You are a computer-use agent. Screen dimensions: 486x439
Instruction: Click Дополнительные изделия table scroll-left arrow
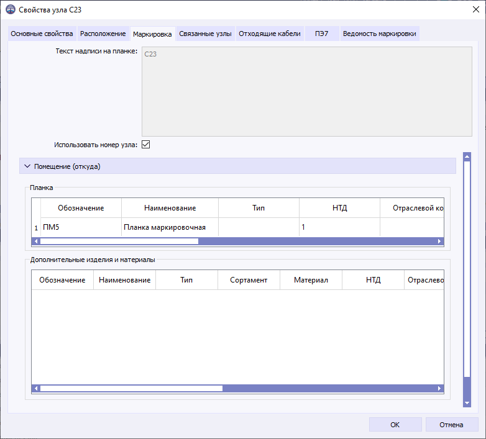36,388
